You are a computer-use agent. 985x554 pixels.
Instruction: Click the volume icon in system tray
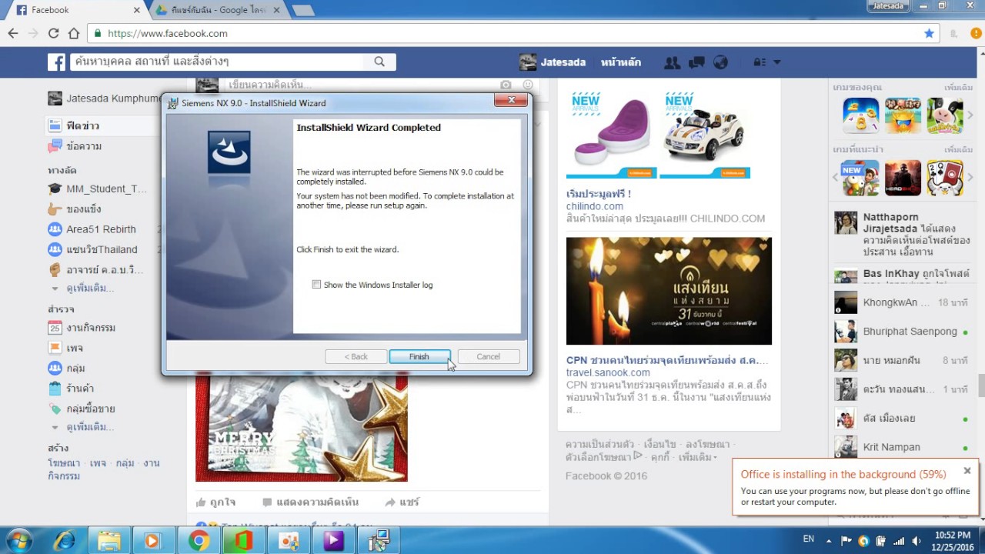click(916, 541)
